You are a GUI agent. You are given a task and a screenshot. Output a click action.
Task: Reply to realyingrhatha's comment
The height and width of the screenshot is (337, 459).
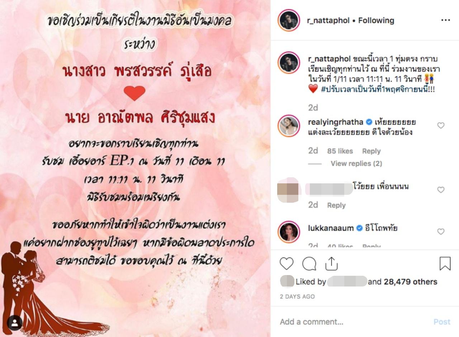[x=371, y=151]
